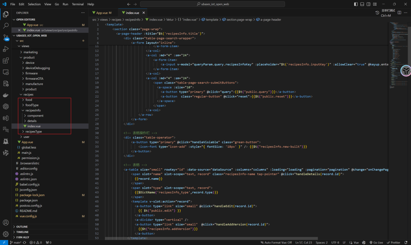Toggle the bottom Panel layout button
This screenshot has height=245, width=411.
[363, 4]
